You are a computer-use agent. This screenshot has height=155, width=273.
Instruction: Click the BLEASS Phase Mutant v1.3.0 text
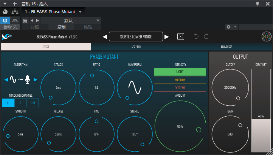click(57, 37)
